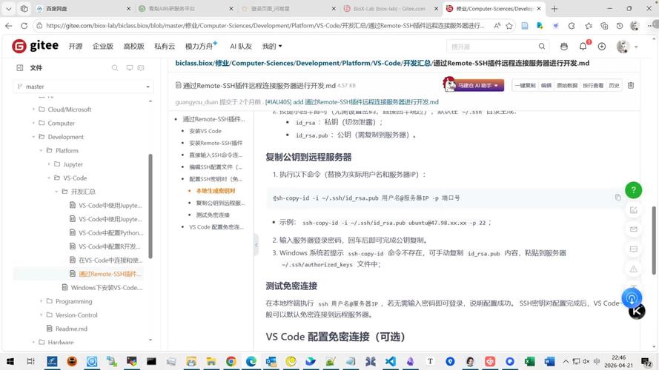Add page to favorites star icon

[509, 26]
